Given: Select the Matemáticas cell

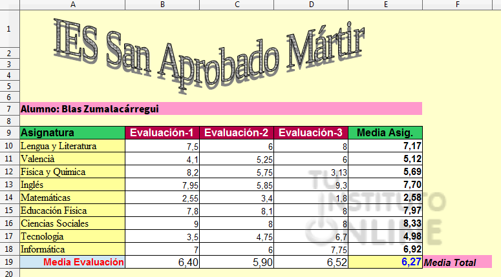Looking at the screenshot, I should click(72, 197).
